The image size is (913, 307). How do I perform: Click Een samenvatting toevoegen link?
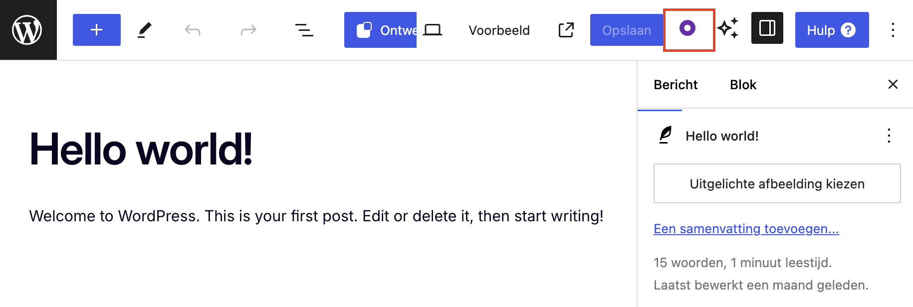(x=746, y=229)
